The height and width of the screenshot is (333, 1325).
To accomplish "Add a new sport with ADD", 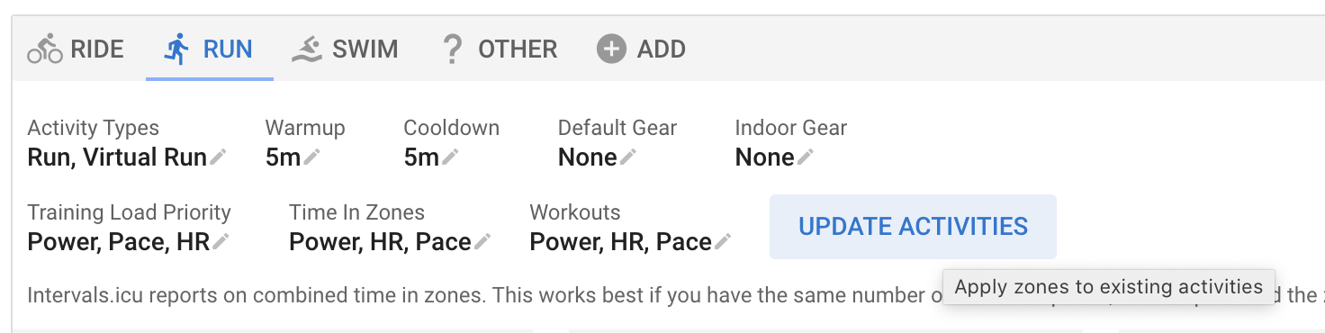I will (641, 49).
